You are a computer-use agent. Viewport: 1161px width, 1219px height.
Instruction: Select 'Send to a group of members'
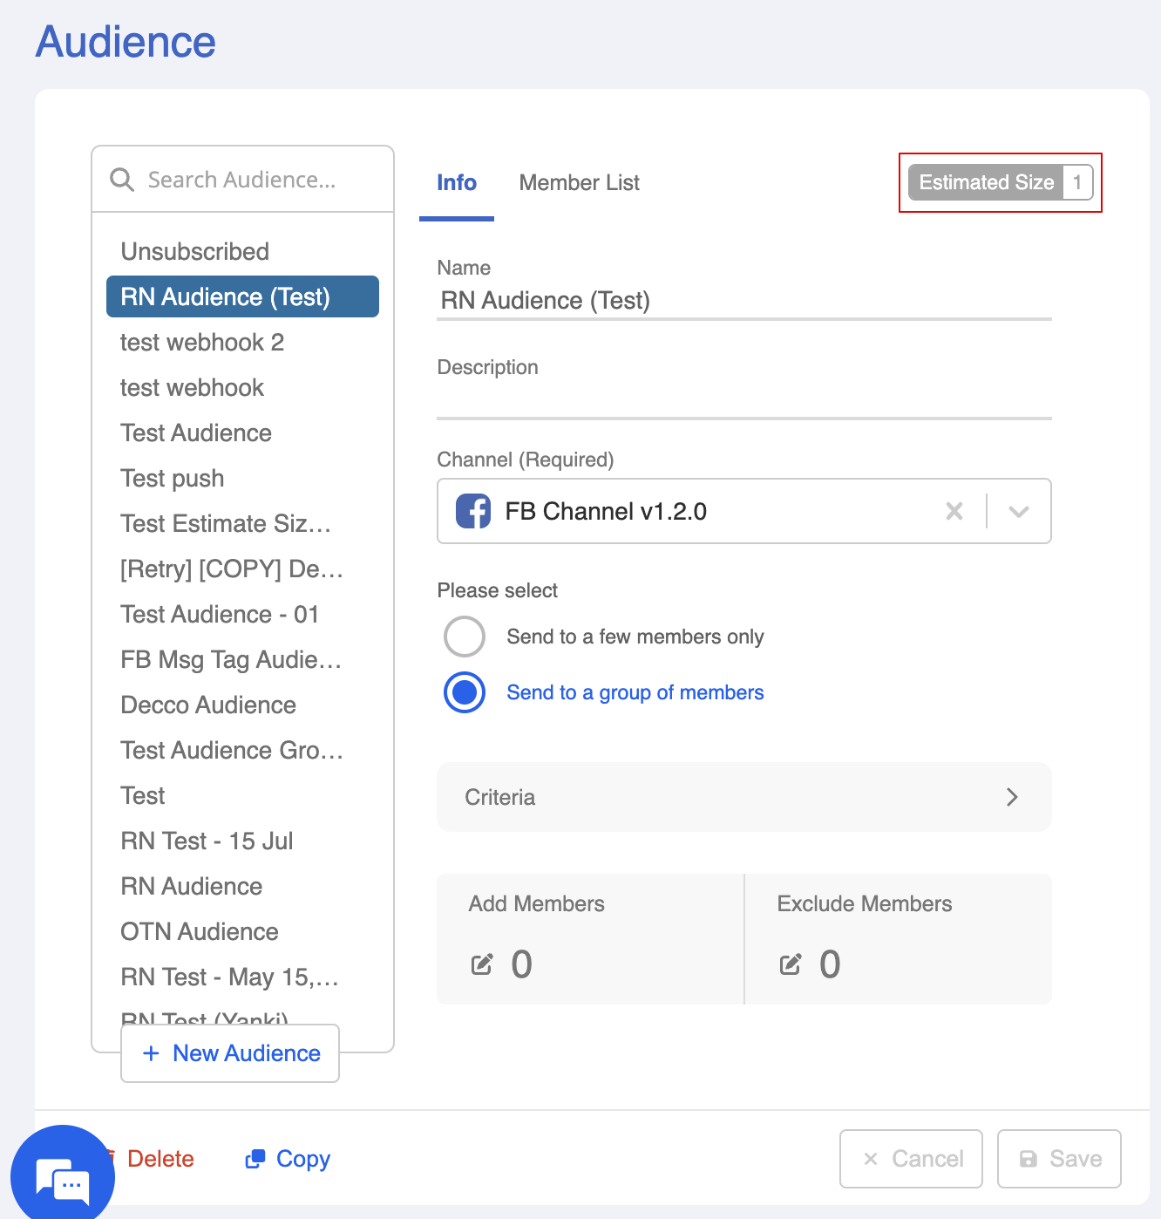click(x=465, y=692)
